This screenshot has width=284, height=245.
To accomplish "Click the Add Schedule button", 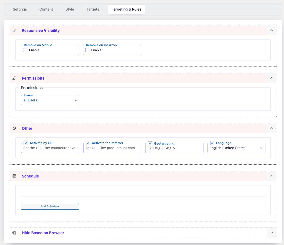I will (50, 206).
